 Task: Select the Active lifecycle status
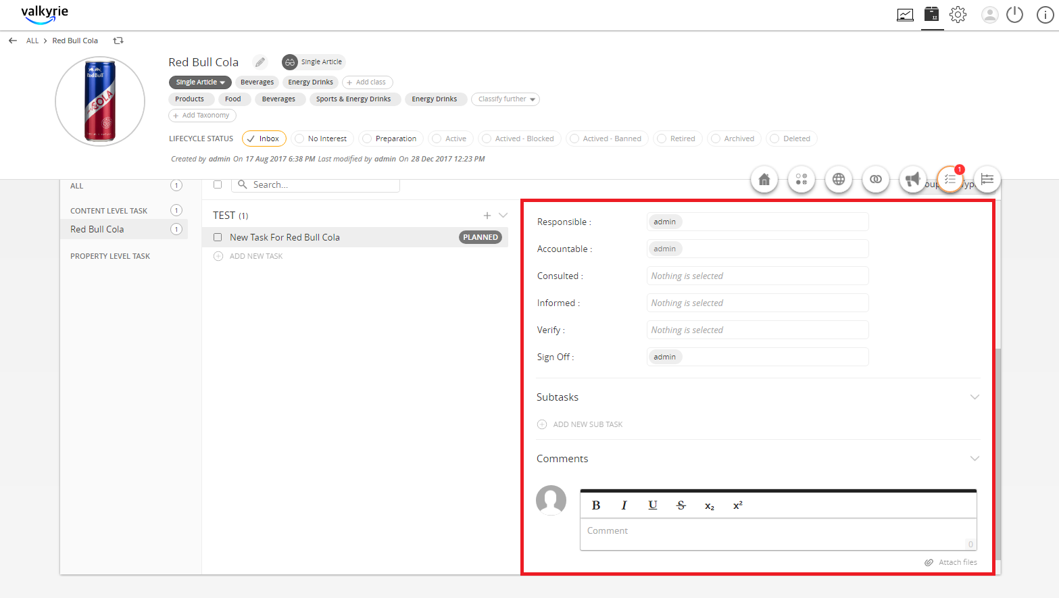[451, 139]
